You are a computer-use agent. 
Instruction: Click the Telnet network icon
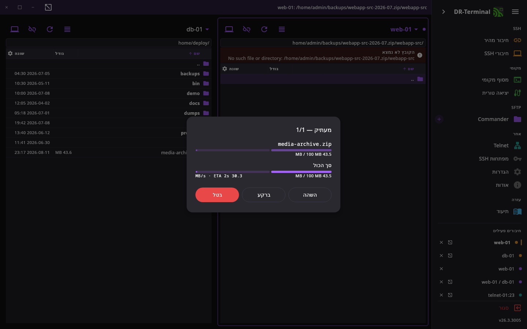pyautogui.click(x=517, y=145)
